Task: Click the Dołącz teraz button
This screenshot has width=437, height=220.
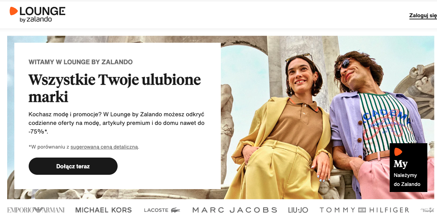Action: click(73, 166)
